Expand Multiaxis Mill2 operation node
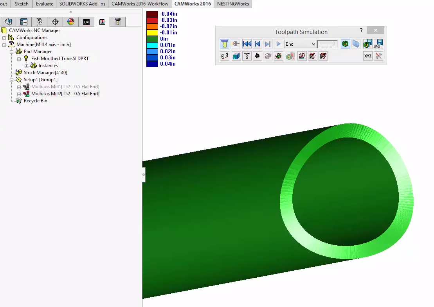Viewport: 434px width, 307px height. pos(19,94)
